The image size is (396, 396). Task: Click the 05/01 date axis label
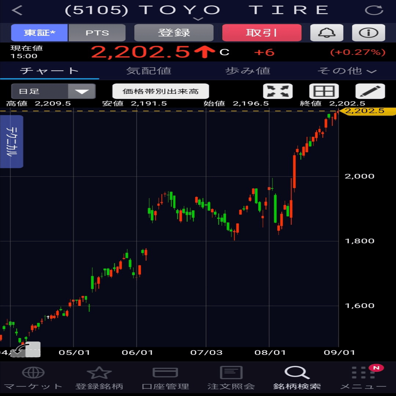coord(74,352)
